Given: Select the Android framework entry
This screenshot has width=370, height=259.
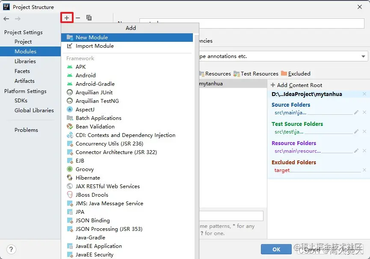Looking at the screenshot, I should (x=127, y=76).
